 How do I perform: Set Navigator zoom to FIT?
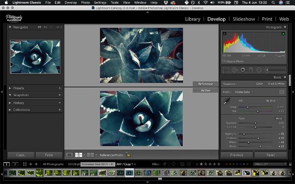pos(39,27)
